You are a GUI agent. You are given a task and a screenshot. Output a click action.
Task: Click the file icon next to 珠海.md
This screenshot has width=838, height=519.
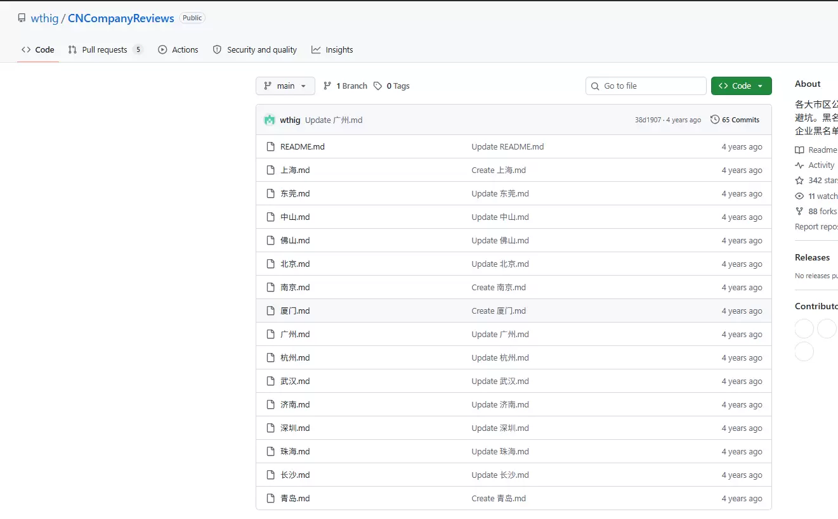270,452
